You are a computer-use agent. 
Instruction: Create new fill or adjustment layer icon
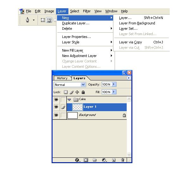click(x=104, y=160)
